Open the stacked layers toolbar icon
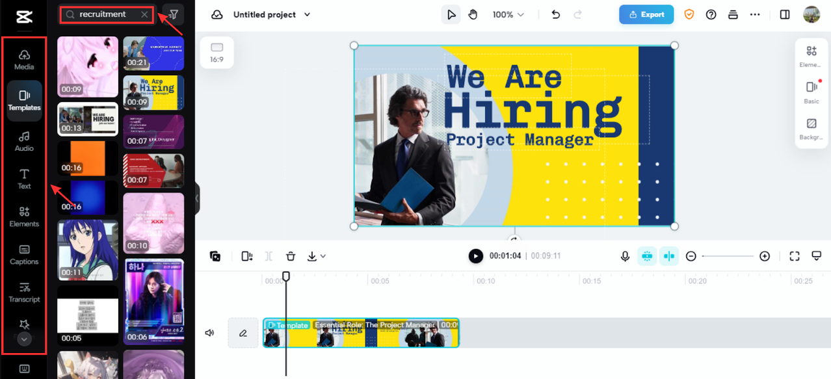The image size is (831, 379). pyautogui.click(x=733, y=14)
